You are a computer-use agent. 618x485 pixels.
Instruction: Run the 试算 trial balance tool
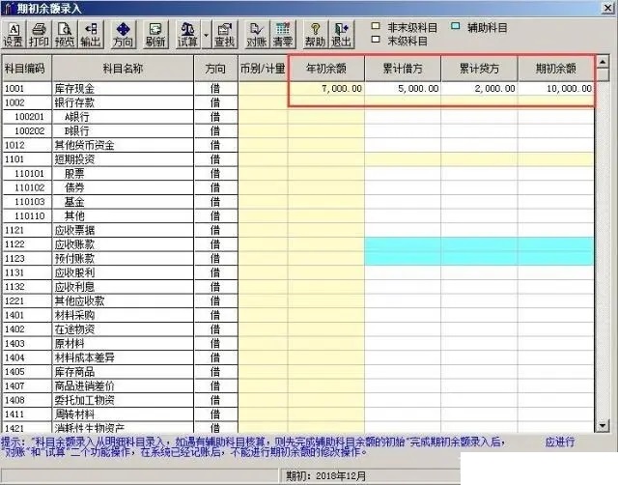click(187, 35)
